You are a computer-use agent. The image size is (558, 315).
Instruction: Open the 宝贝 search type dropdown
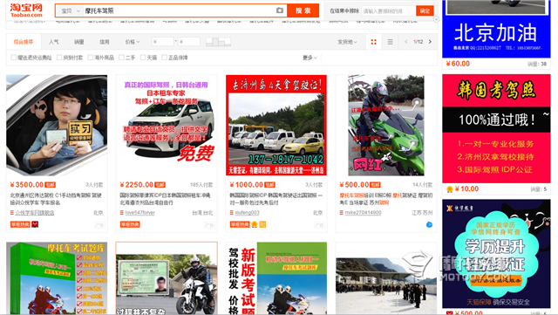(x=70, y=11)
